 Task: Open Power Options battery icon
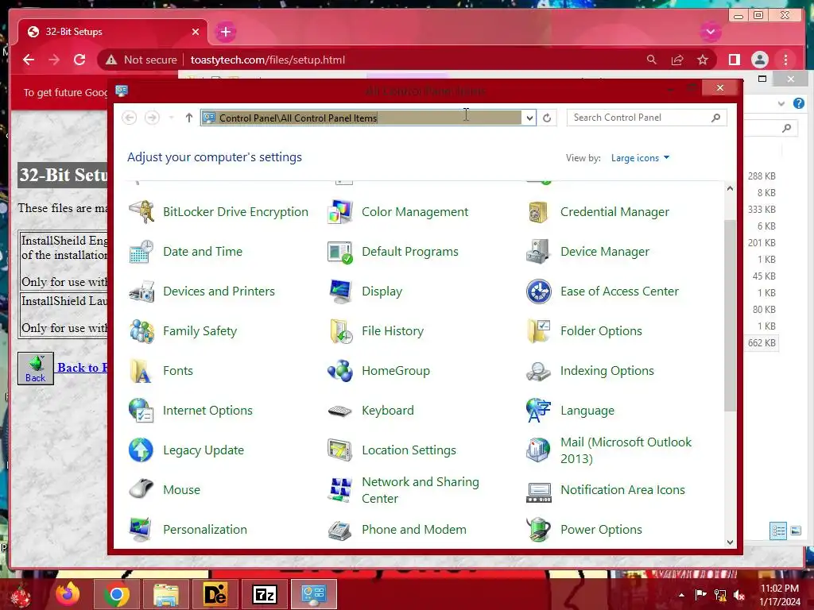click(538, 530)
